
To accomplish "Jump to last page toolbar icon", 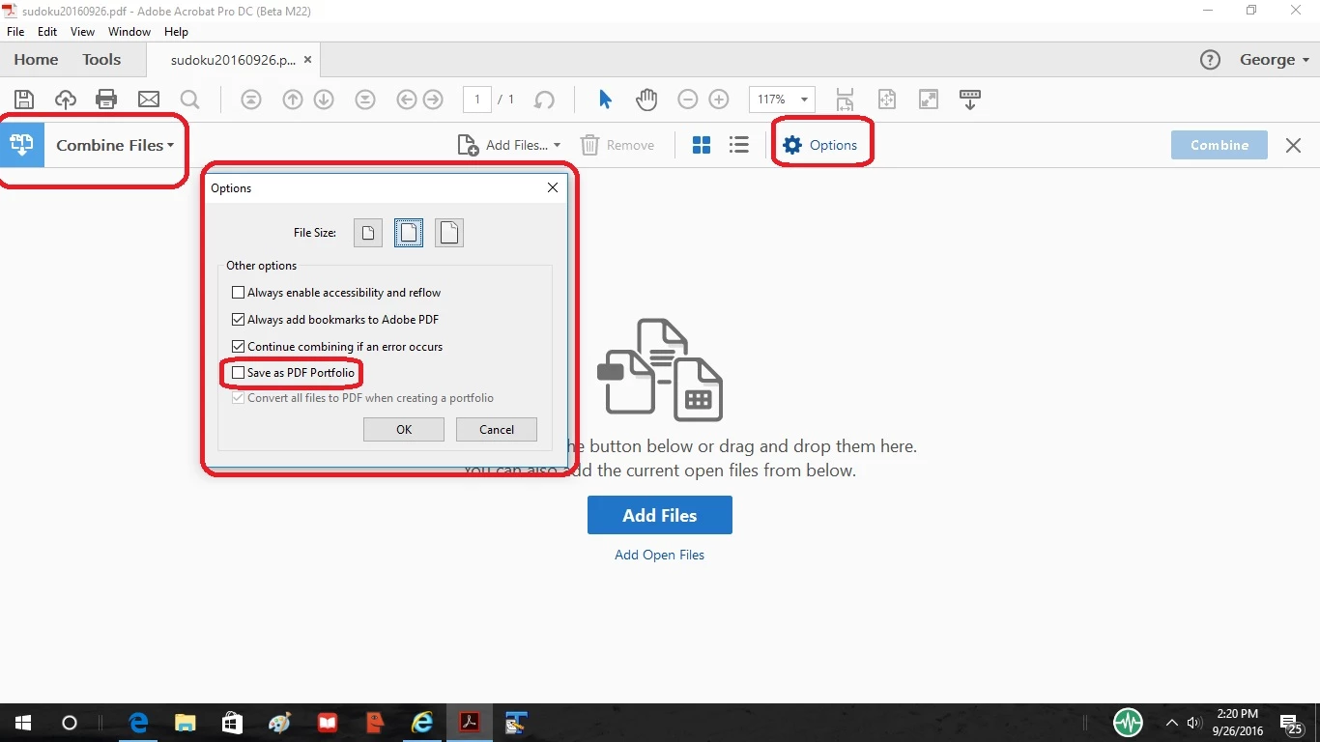I will point(365,99).
